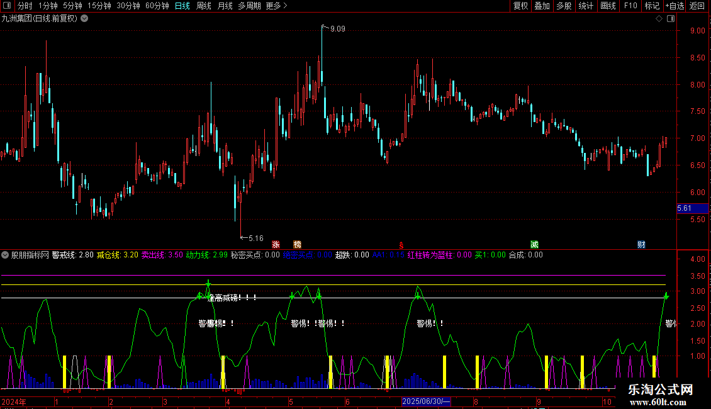Click the 减 event marker icon
711x409 pixels.
(x=534, y=244)
